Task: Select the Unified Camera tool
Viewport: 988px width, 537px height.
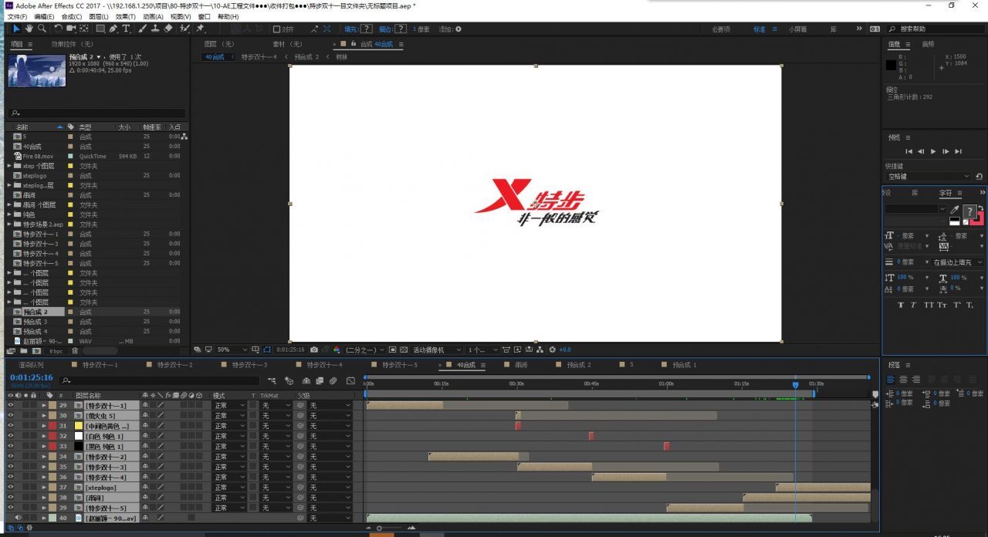Action: coord(71,29)
